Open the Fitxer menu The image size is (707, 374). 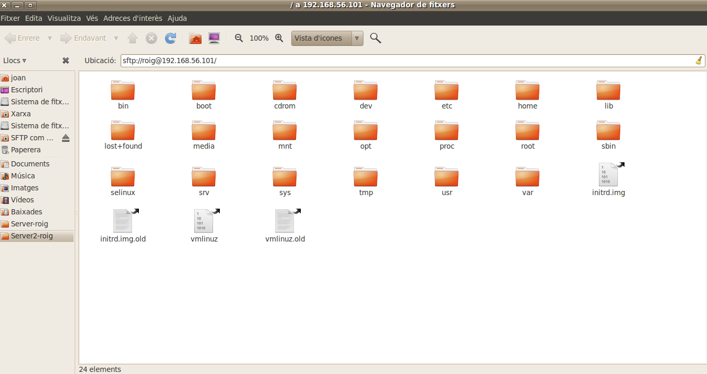[10, 18]
